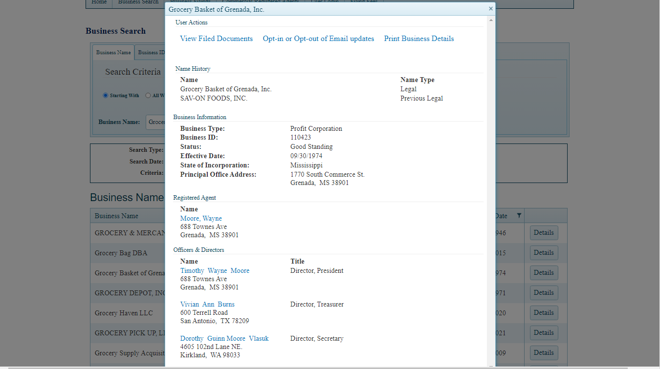
Task: Open officer Timothy Wayne Moore link
Action: tap(215, 270)
